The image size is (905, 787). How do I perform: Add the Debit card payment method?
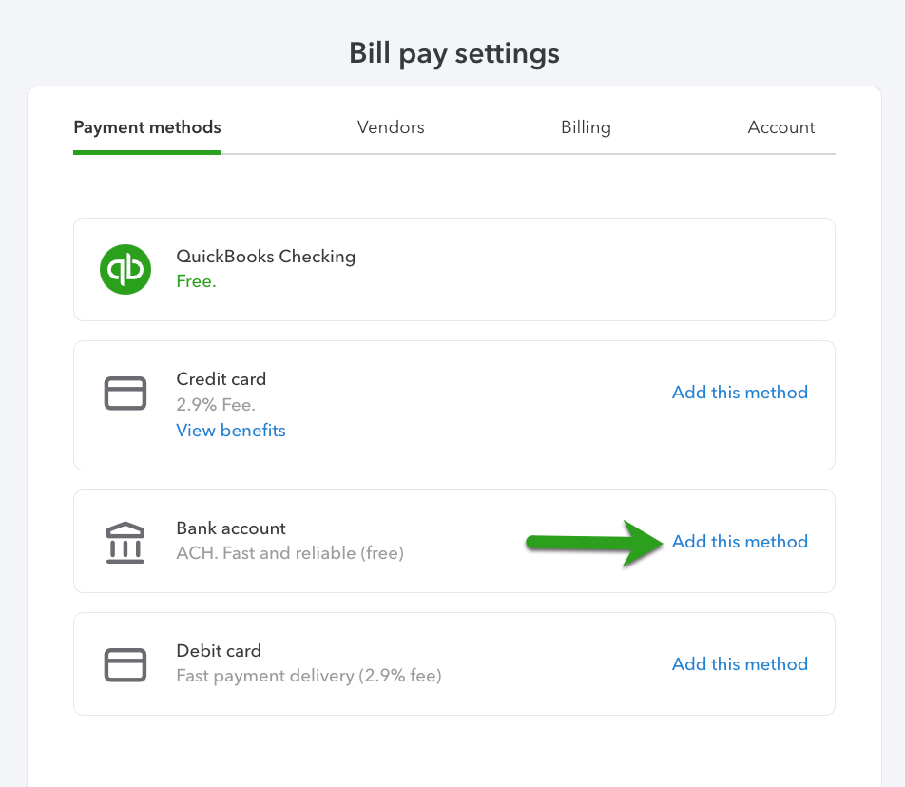coord(740,664)
